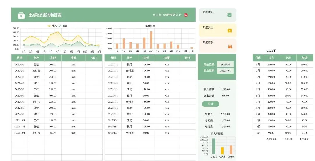Click 350.00 amount beside 工行 in 2022/5/1 row

(52, 90)
